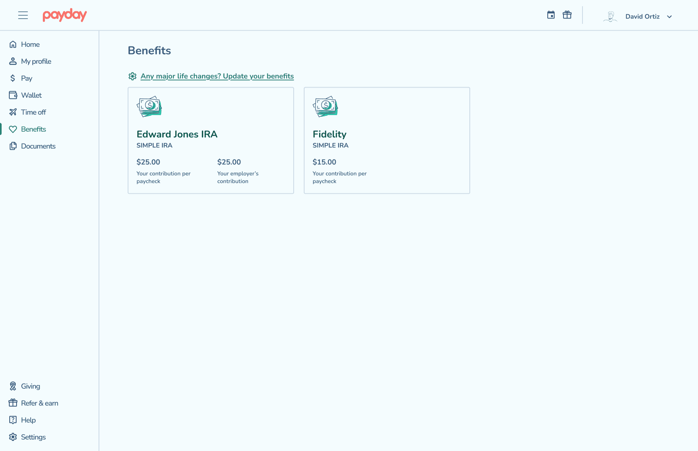The width and height of the screenshot is (698, 451).
Task: Open the hamburger menu
Action: click(x=23, y=15)
